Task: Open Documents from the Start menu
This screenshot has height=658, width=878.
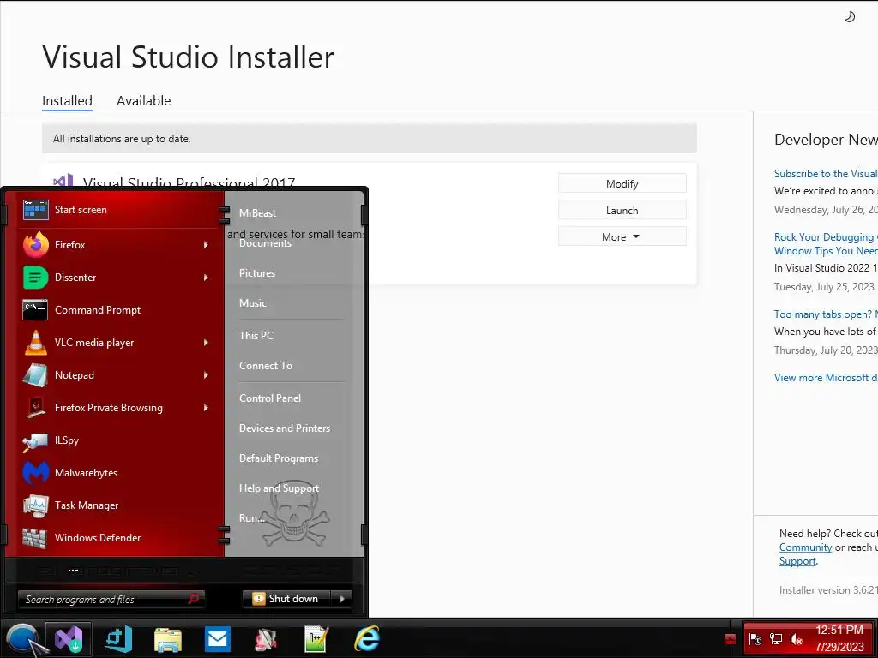Action: tap(266, 243)
